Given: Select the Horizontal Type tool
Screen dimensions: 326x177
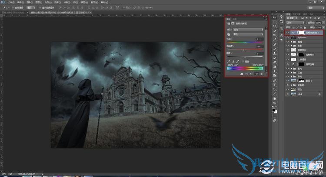Looking at the screenshot, I should (x=275, y=85).
